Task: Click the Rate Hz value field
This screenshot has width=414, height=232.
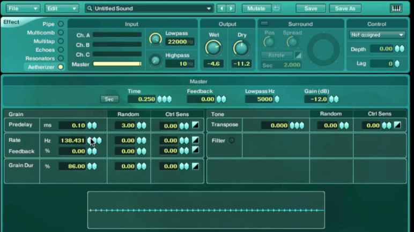Action: pyautogui.click(x=72, y=141)
